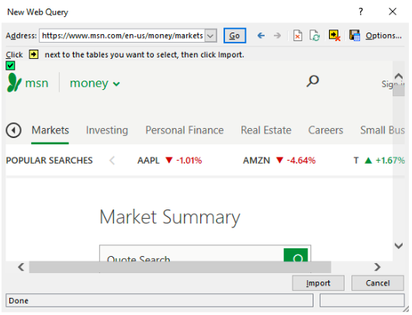Click the Save Query icon
The image size is (412, 315).
point(355,36)
